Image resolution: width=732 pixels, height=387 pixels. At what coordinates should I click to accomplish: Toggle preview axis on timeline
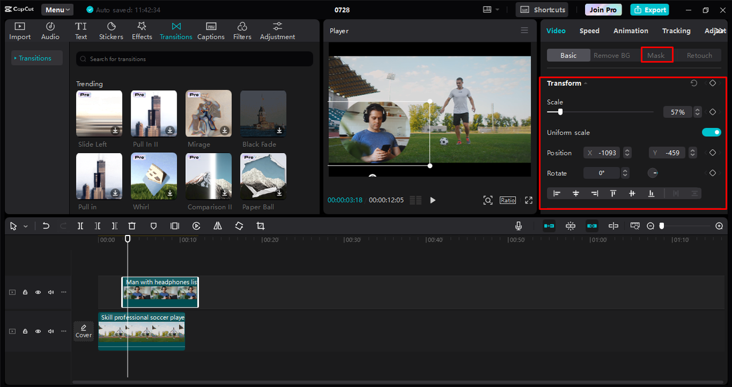tap(613, 226)
